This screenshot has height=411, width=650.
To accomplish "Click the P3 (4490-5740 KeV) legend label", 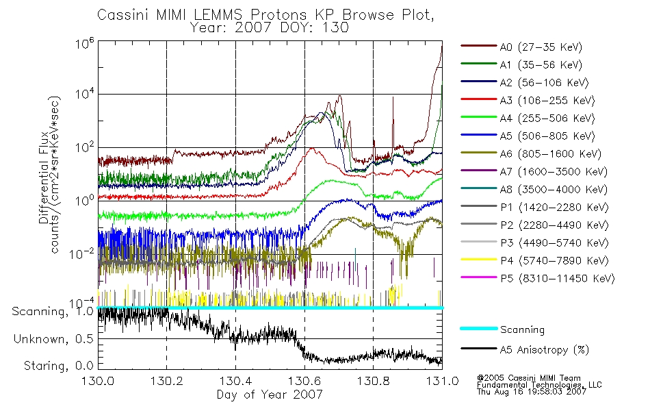I will point(554,243).
